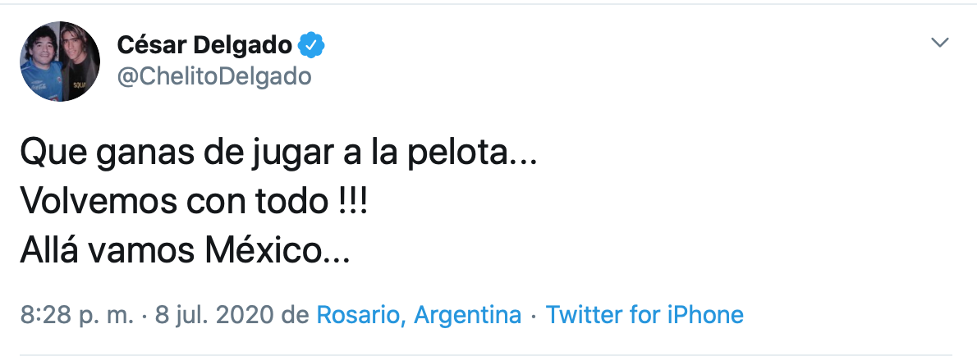This screenshot has width=977, height=356.
Task: Click the César Delgado display name
Action: click(x=205, y=45)
